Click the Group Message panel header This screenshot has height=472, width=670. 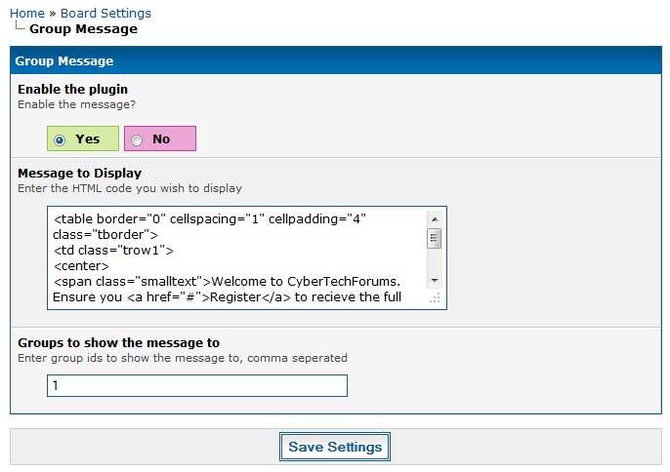click(x=335, y=60)
